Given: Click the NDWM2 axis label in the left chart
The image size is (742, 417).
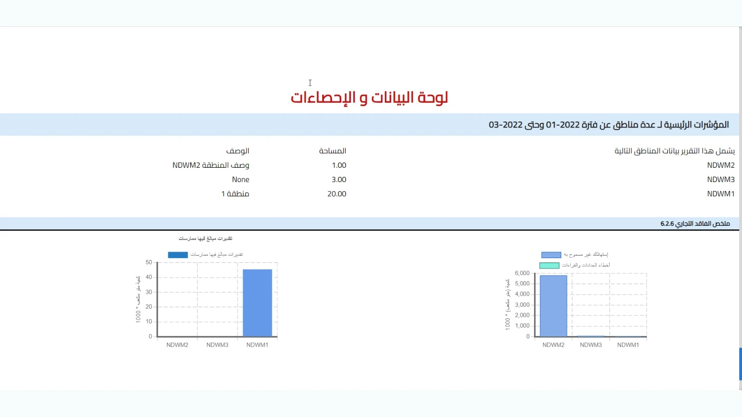Looking at the screenshot, I should 178,345.
